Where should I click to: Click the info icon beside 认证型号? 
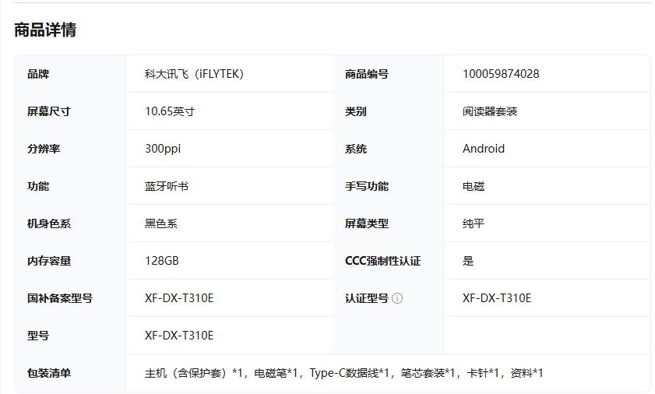pos(397,298)
